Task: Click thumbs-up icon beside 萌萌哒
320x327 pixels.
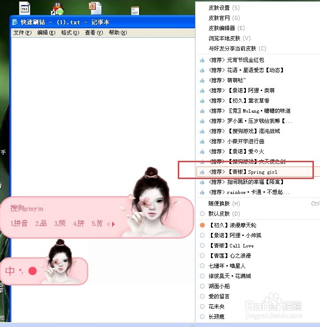Action: tap(202, 80)
